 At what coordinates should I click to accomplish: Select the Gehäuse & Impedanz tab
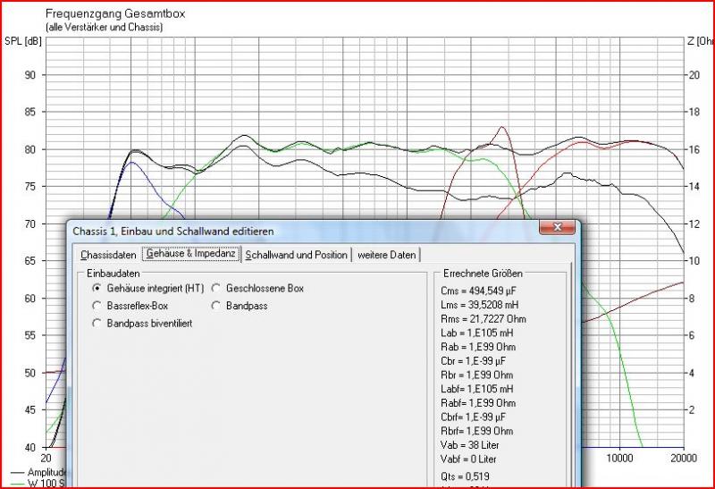tap(191, 254)
